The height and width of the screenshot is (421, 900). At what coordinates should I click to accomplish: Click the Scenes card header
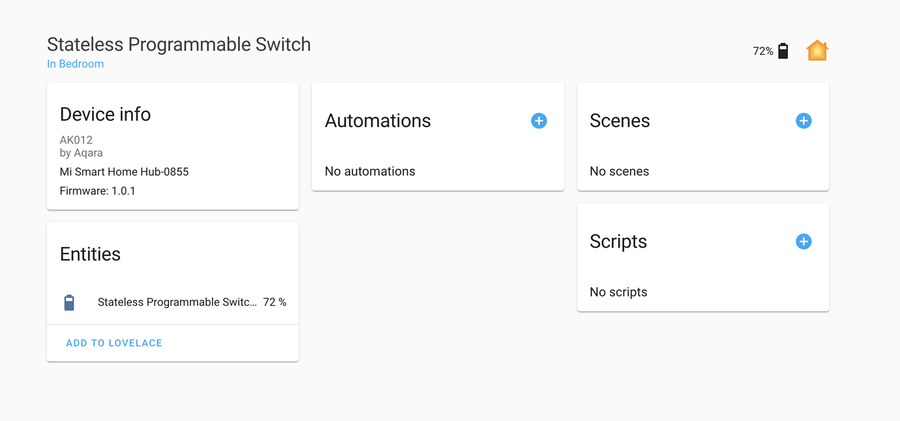tap(620, 121)
